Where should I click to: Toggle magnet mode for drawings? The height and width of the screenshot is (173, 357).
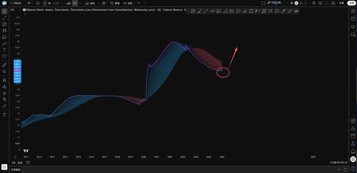[x=4, y=80]
